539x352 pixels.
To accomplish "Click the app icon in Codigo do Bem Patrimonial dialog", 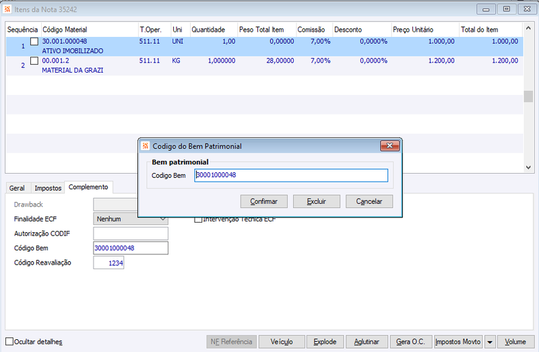I will [146, 146].
